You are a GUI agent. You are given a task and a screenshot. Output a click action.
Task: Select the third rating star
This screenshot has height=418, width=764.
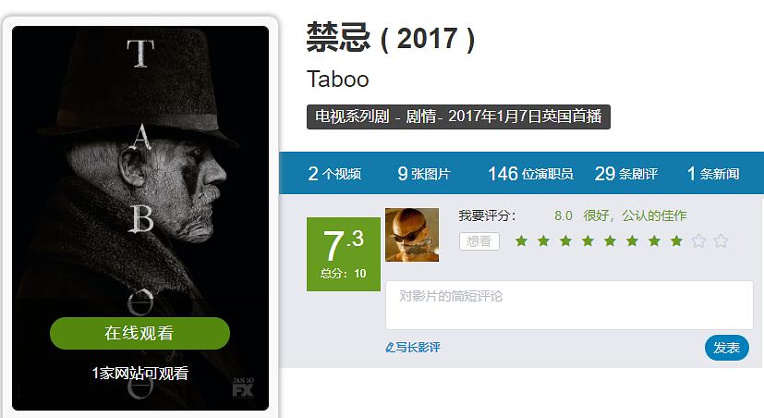coord(565,240)
